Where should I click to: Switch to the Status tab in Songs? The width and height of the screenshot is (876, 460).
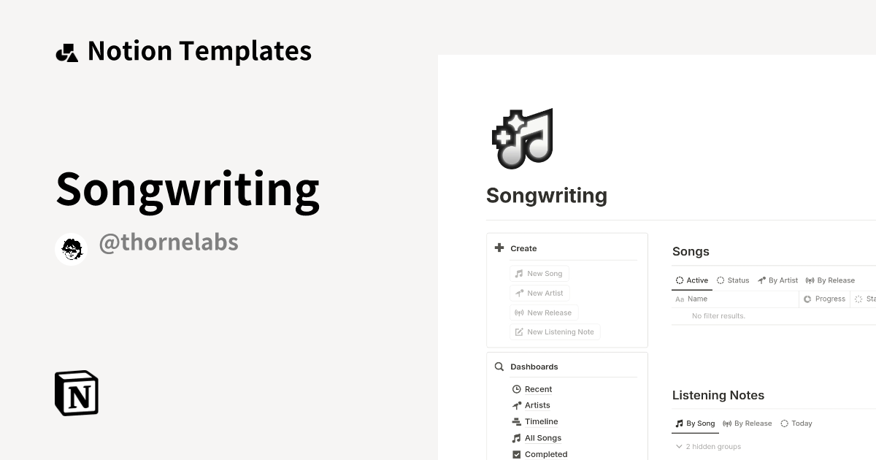pyautogui.click(x=732, y=280)
